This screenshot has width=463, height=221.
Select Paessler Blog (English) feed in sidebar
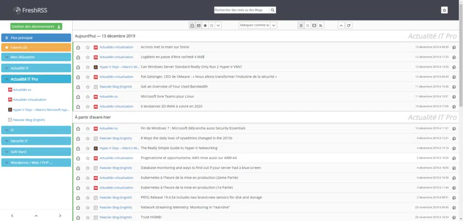[29, 120]
